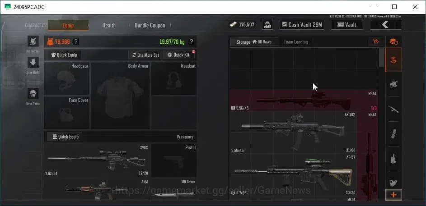Select the rifle weapons filter icon
The width and height of the screenshot is (426, 206).
tap(393, 109)
